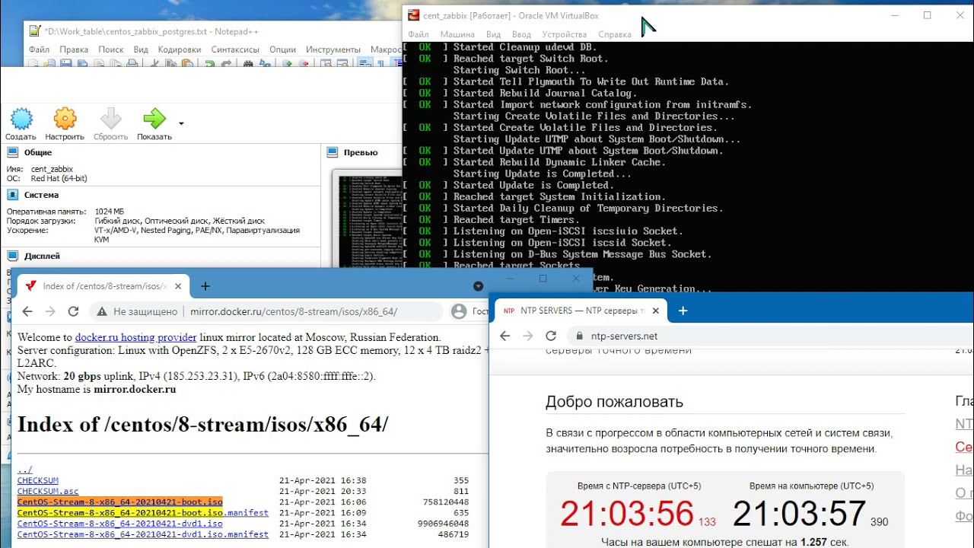
Task: Open the tab search dropdown arrow
Action: (x=478, y=286)
